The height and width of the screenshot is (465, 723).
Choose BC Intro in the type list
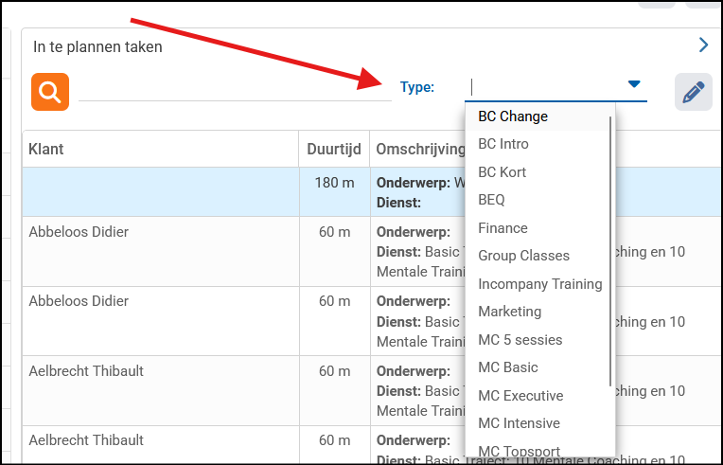coord(503,144)
